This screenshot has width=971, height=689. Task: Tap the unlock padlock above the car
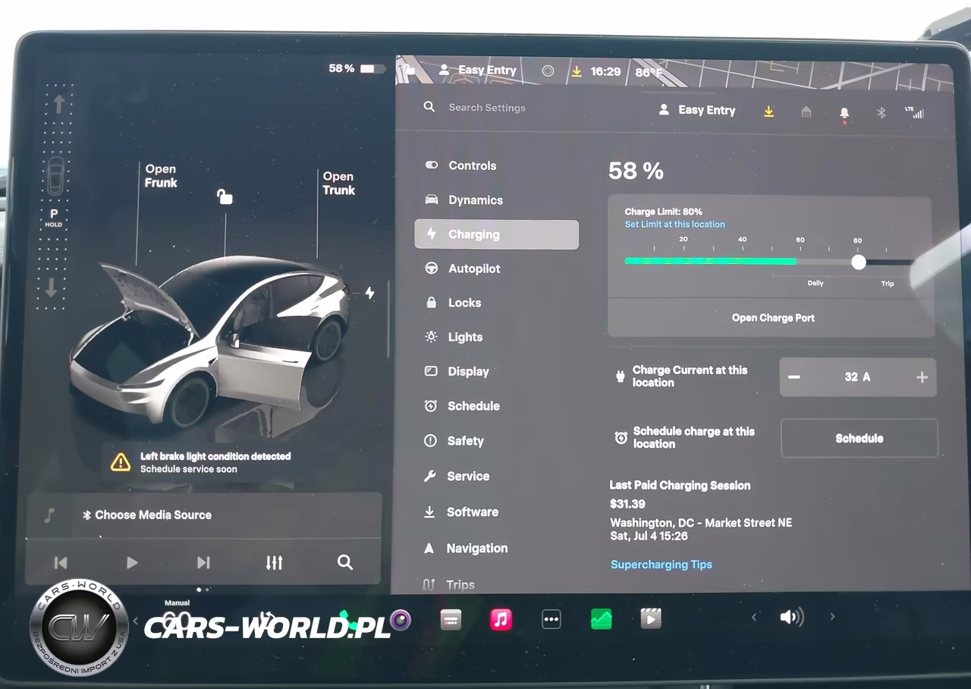225,197
